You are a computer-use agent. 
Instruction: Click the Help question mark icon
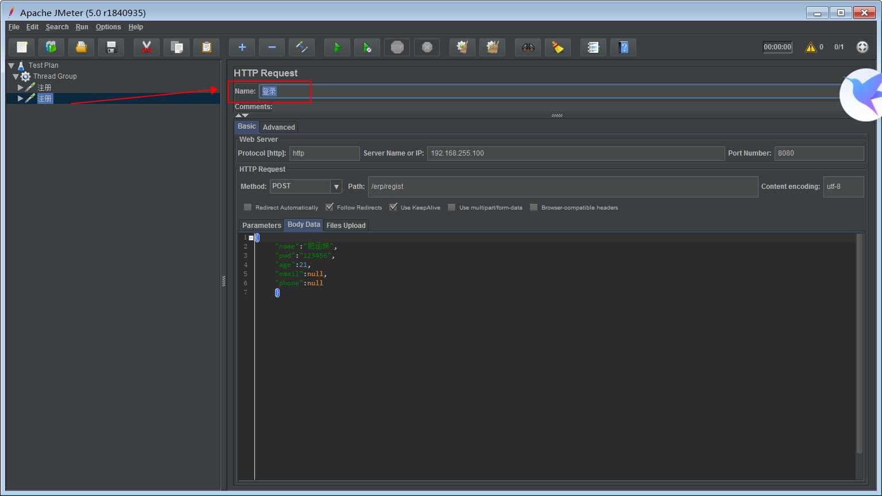tap(624, 47)
